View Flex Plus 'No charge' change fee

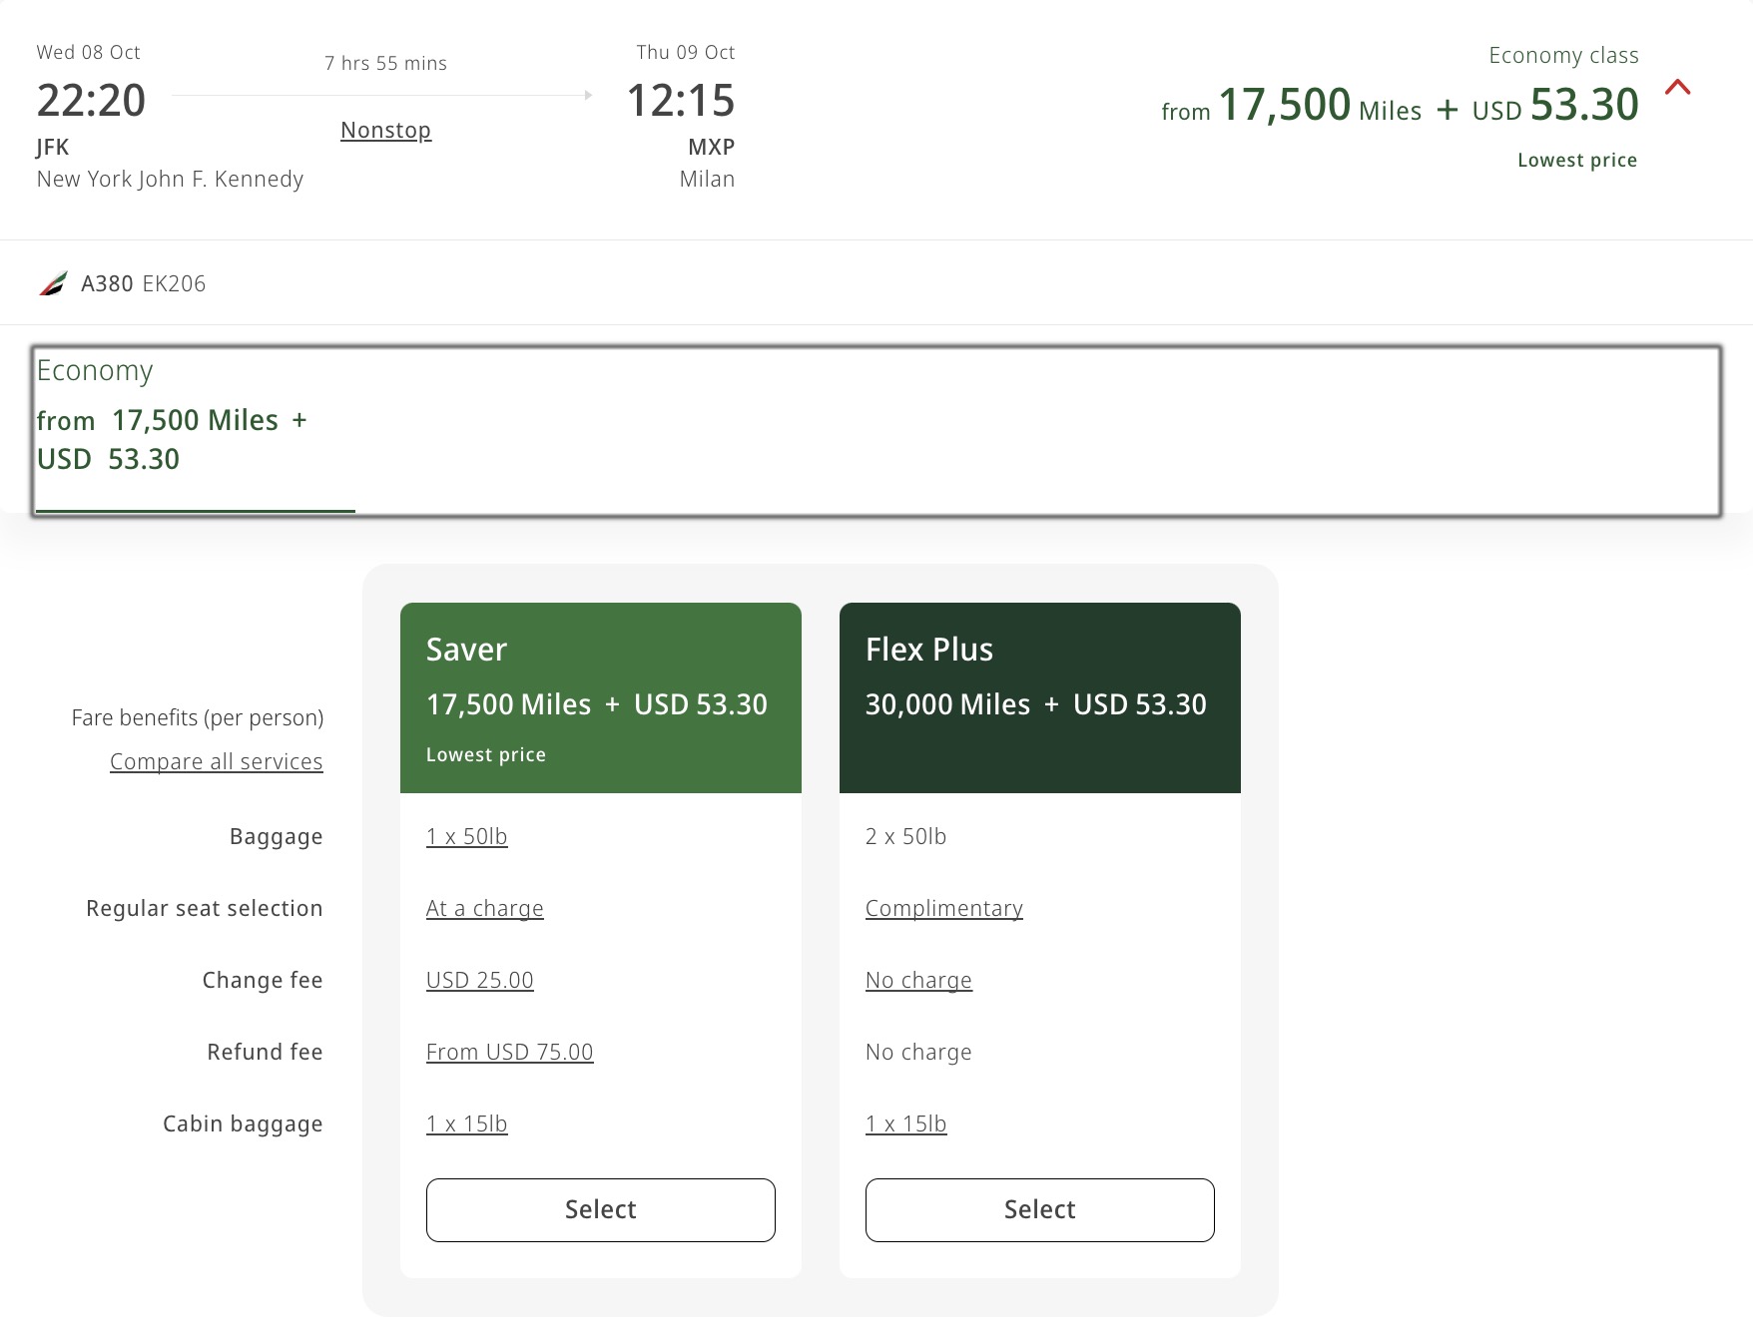[918, 980]
